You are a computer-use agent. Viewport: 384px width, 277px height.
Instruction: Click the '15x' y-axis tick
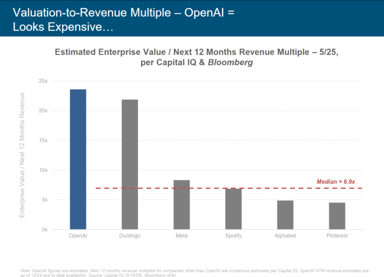(43, 140)
